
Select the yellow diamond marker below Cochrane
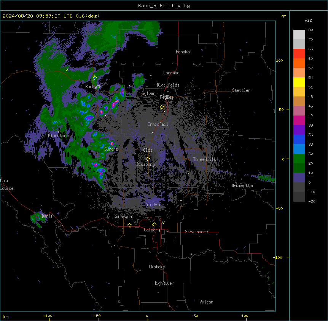point(129,225)
